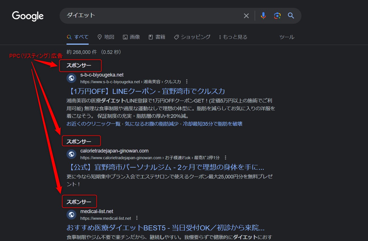This screenshot has height=241, width=368.
Task: Open the 宜野湾市パーソナルジム result title
Action: [x=166, y=167]
